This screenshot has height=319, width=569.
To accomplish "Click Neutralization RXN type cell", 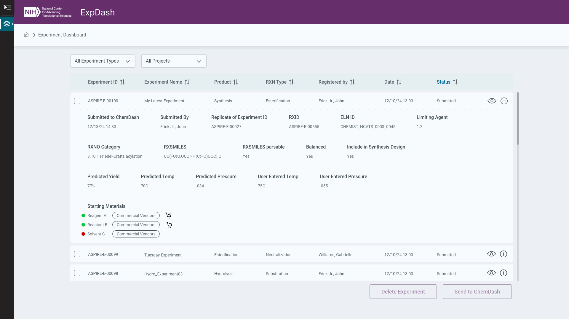I will tap(279, 255).
